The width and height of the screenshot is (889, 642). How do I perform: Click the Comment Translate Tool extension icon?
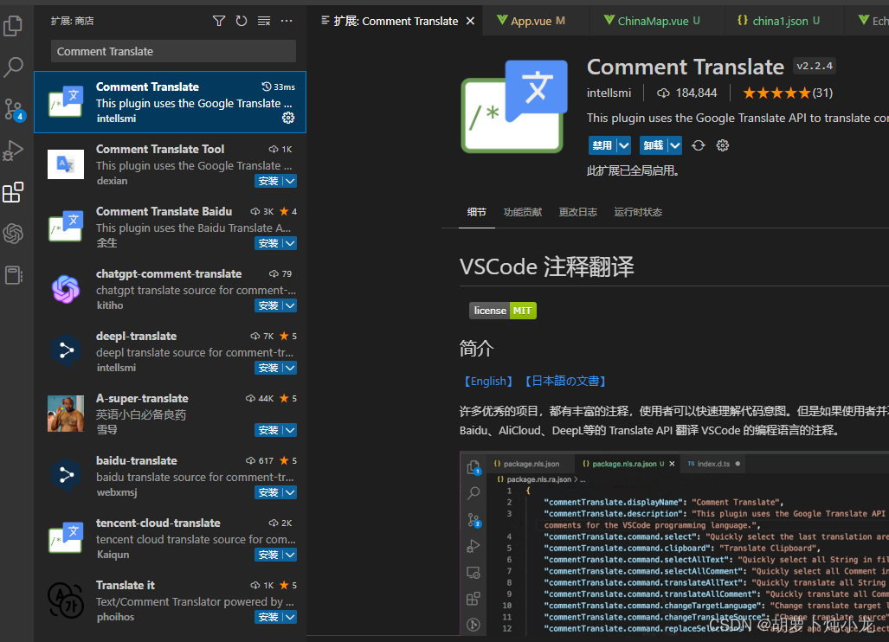[66, 164]
